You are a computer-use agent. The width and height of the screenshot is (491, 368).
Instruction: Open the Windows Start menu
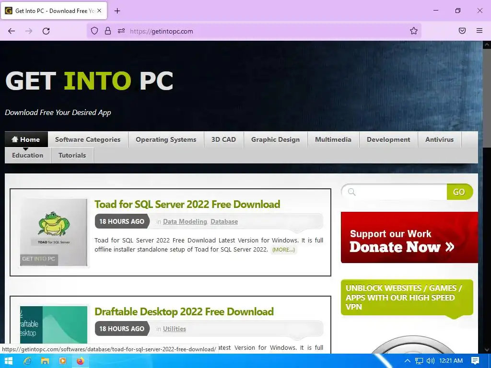click(x=9, y=361)
